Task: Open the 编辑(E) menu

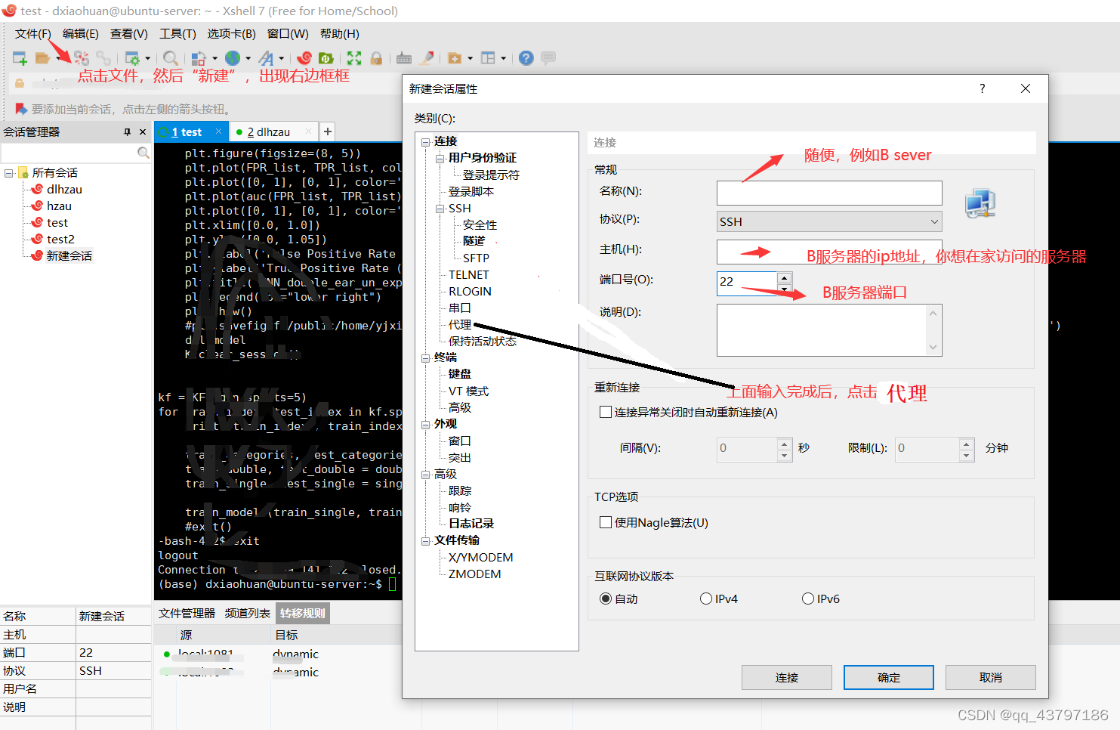Action: [x=80, y=34]
